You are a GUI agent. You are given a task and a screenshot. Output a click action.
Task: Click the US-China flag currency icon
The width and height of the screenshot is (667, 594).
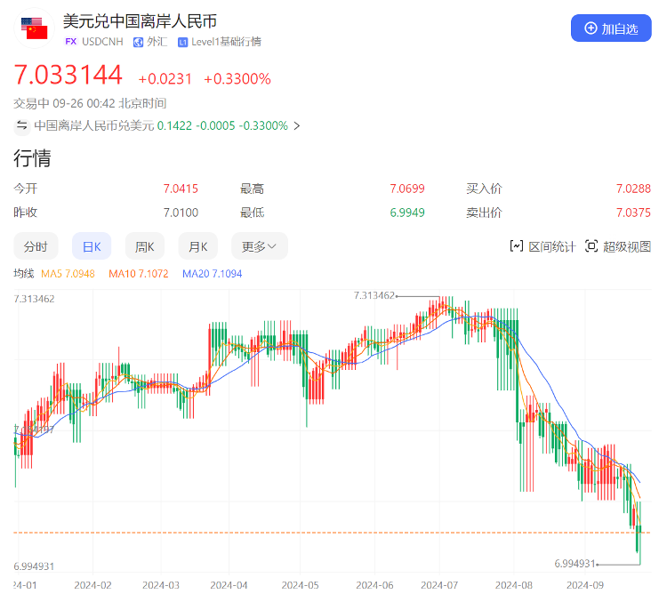pyautogui.click(x=34, y=28)
